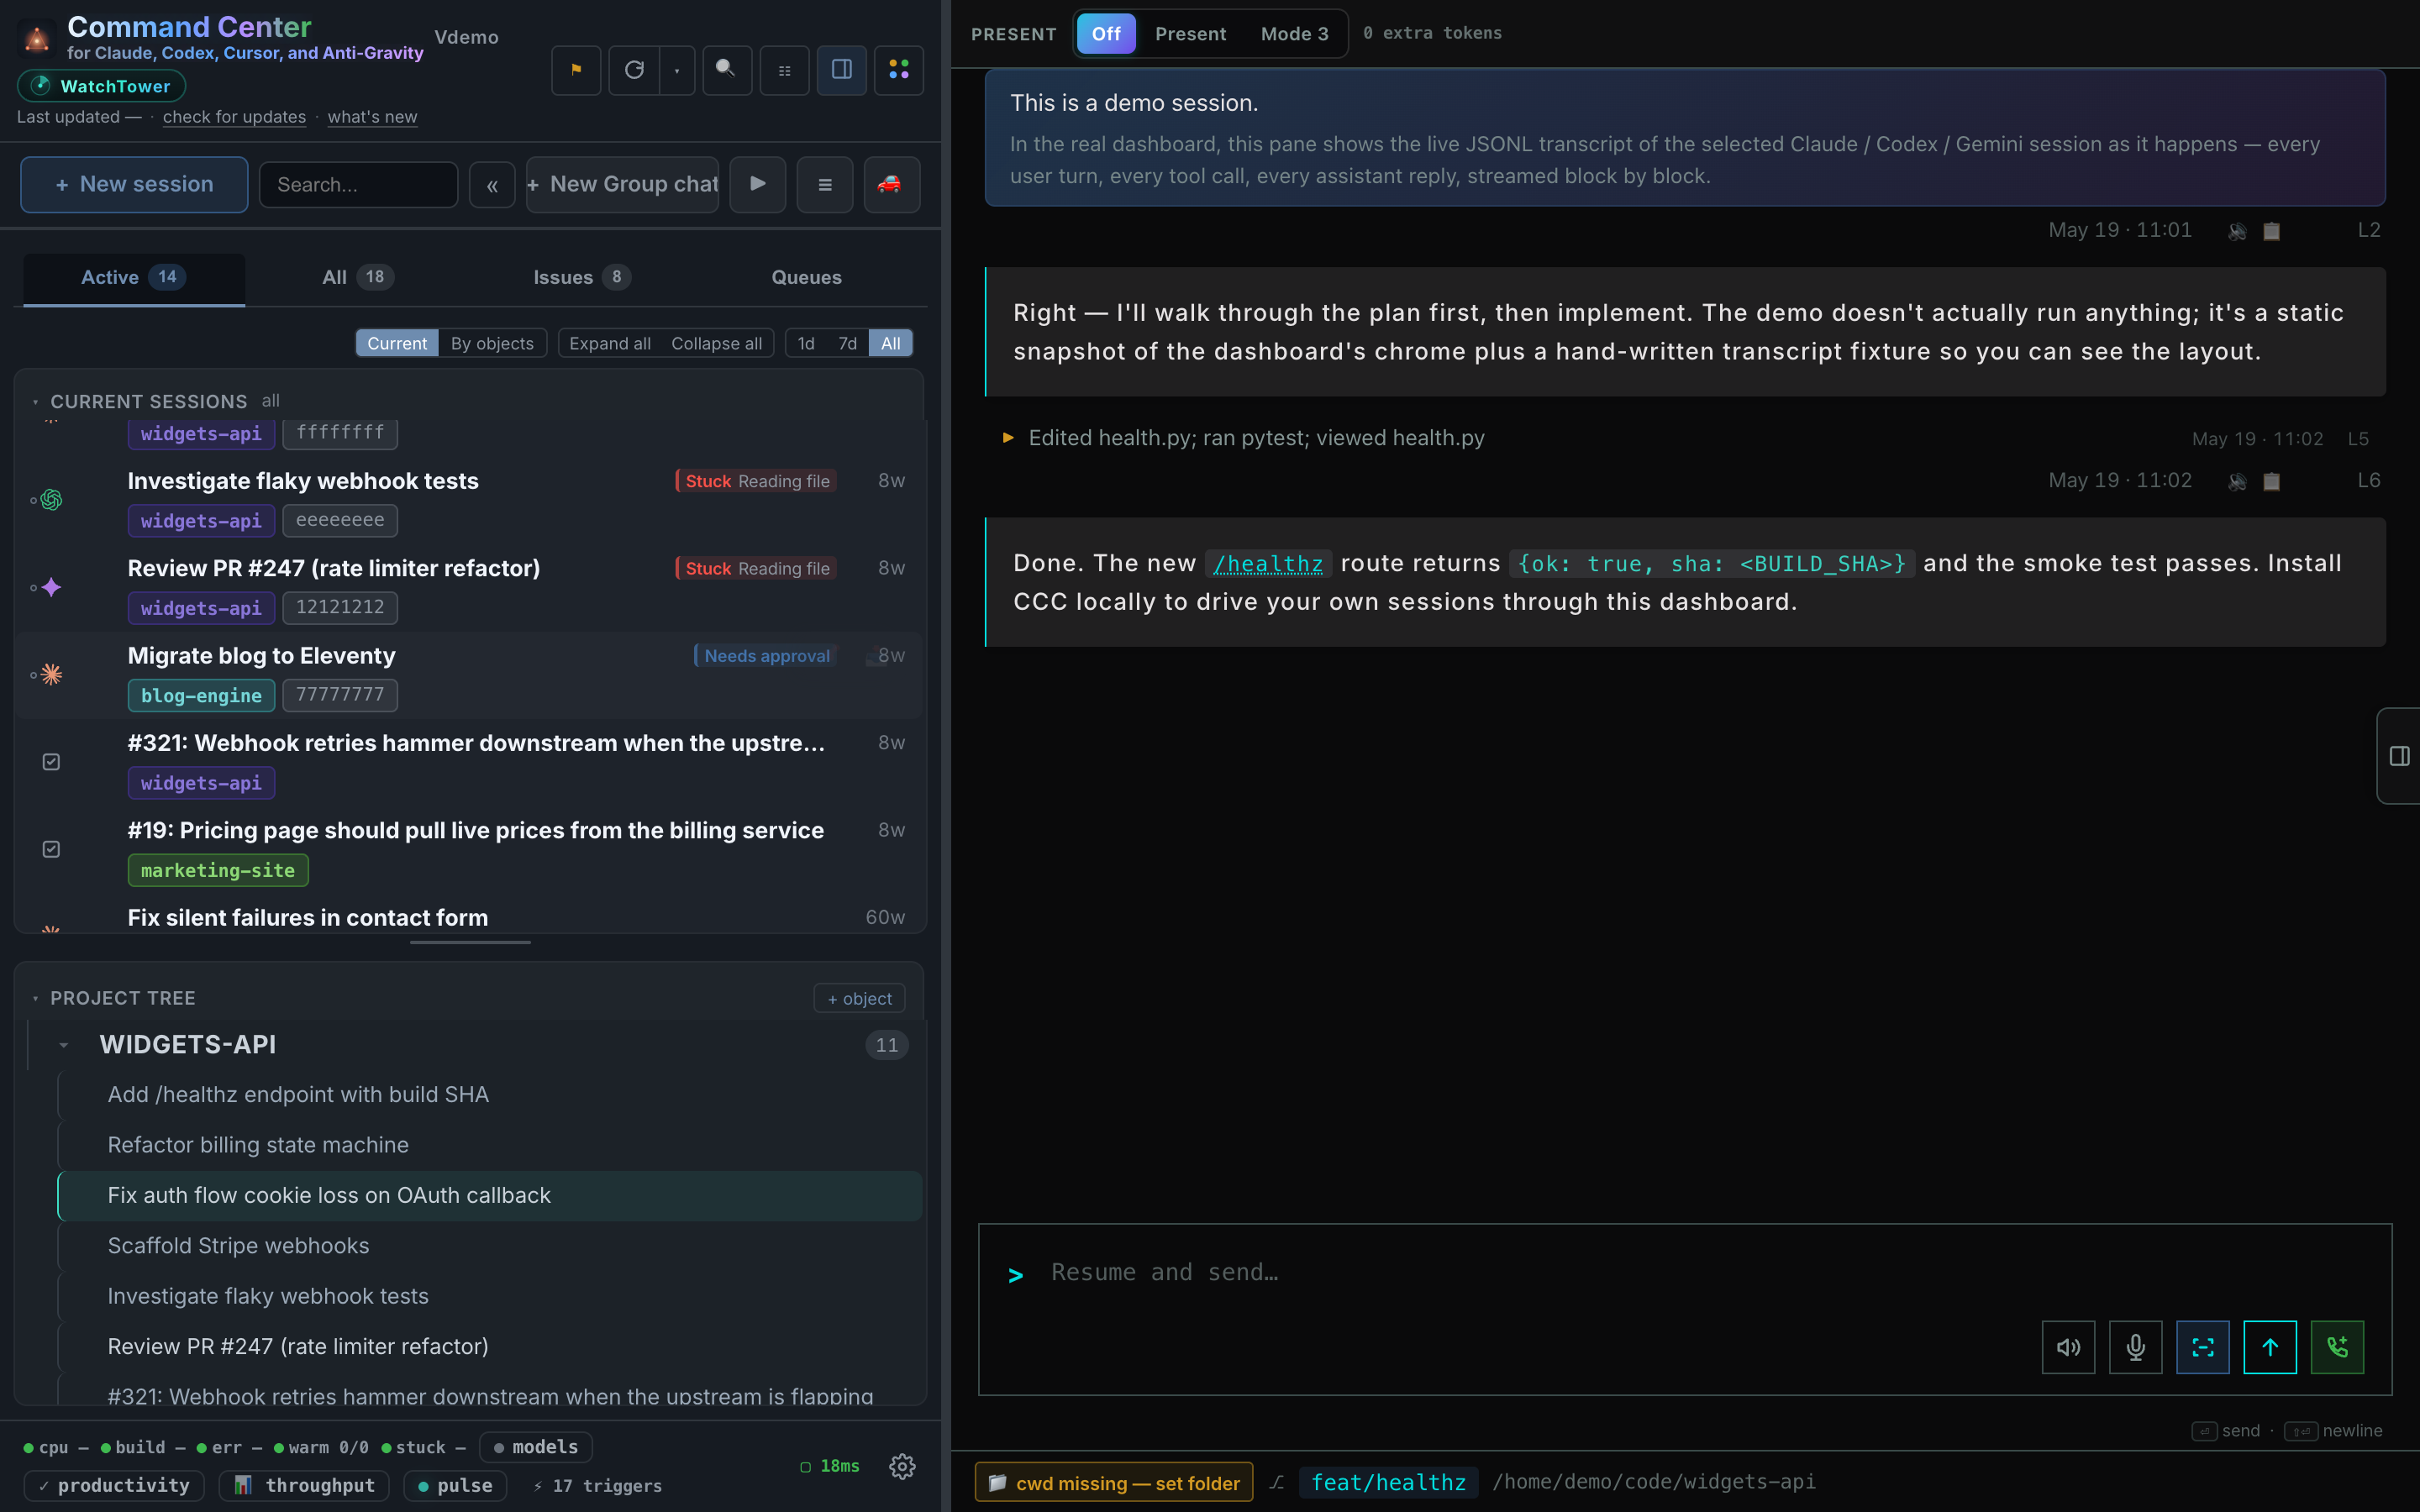Viewport: 2420px width, 1512px height.
Task: Click the marketing-site project tag
Action: [x=218, y=870]
